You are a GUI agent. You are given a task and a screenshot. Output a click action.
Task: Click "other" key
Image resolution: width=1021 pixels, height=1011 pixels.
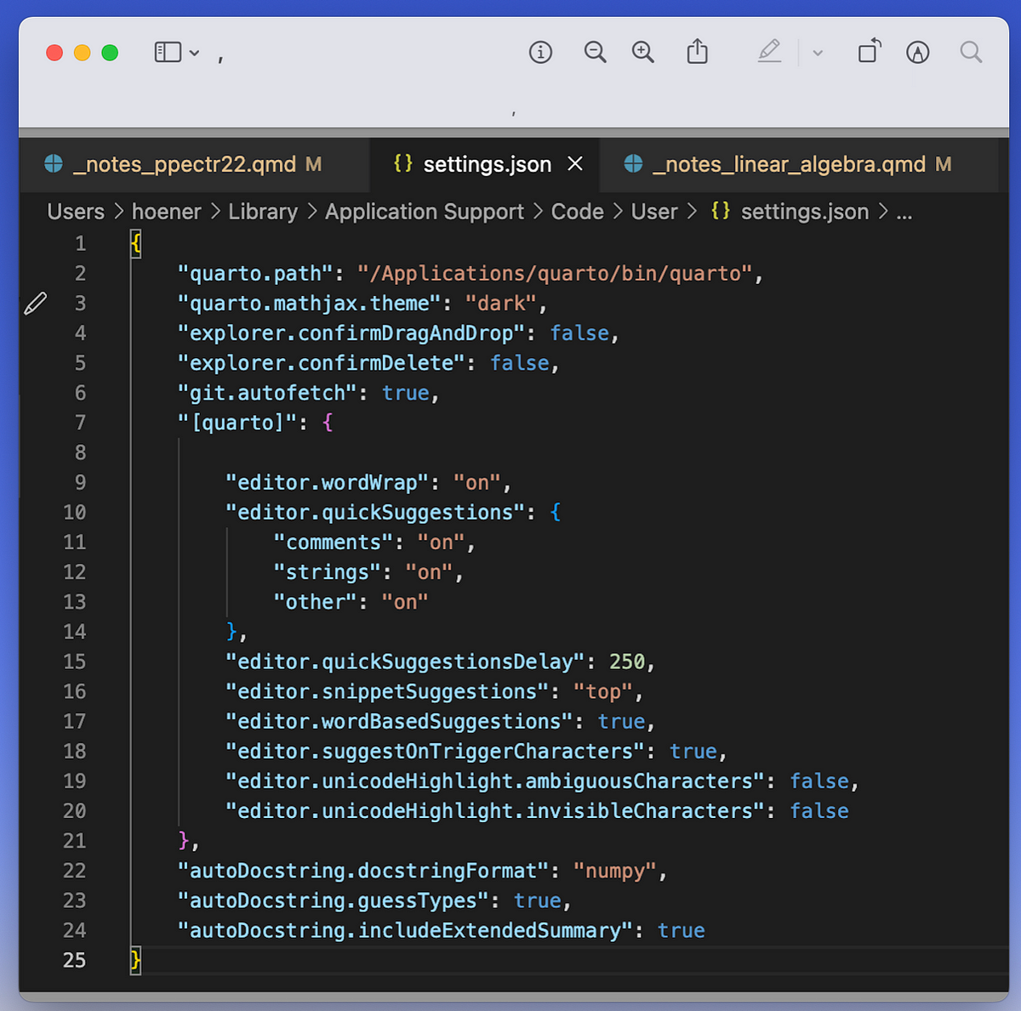(x=316, y=602)
